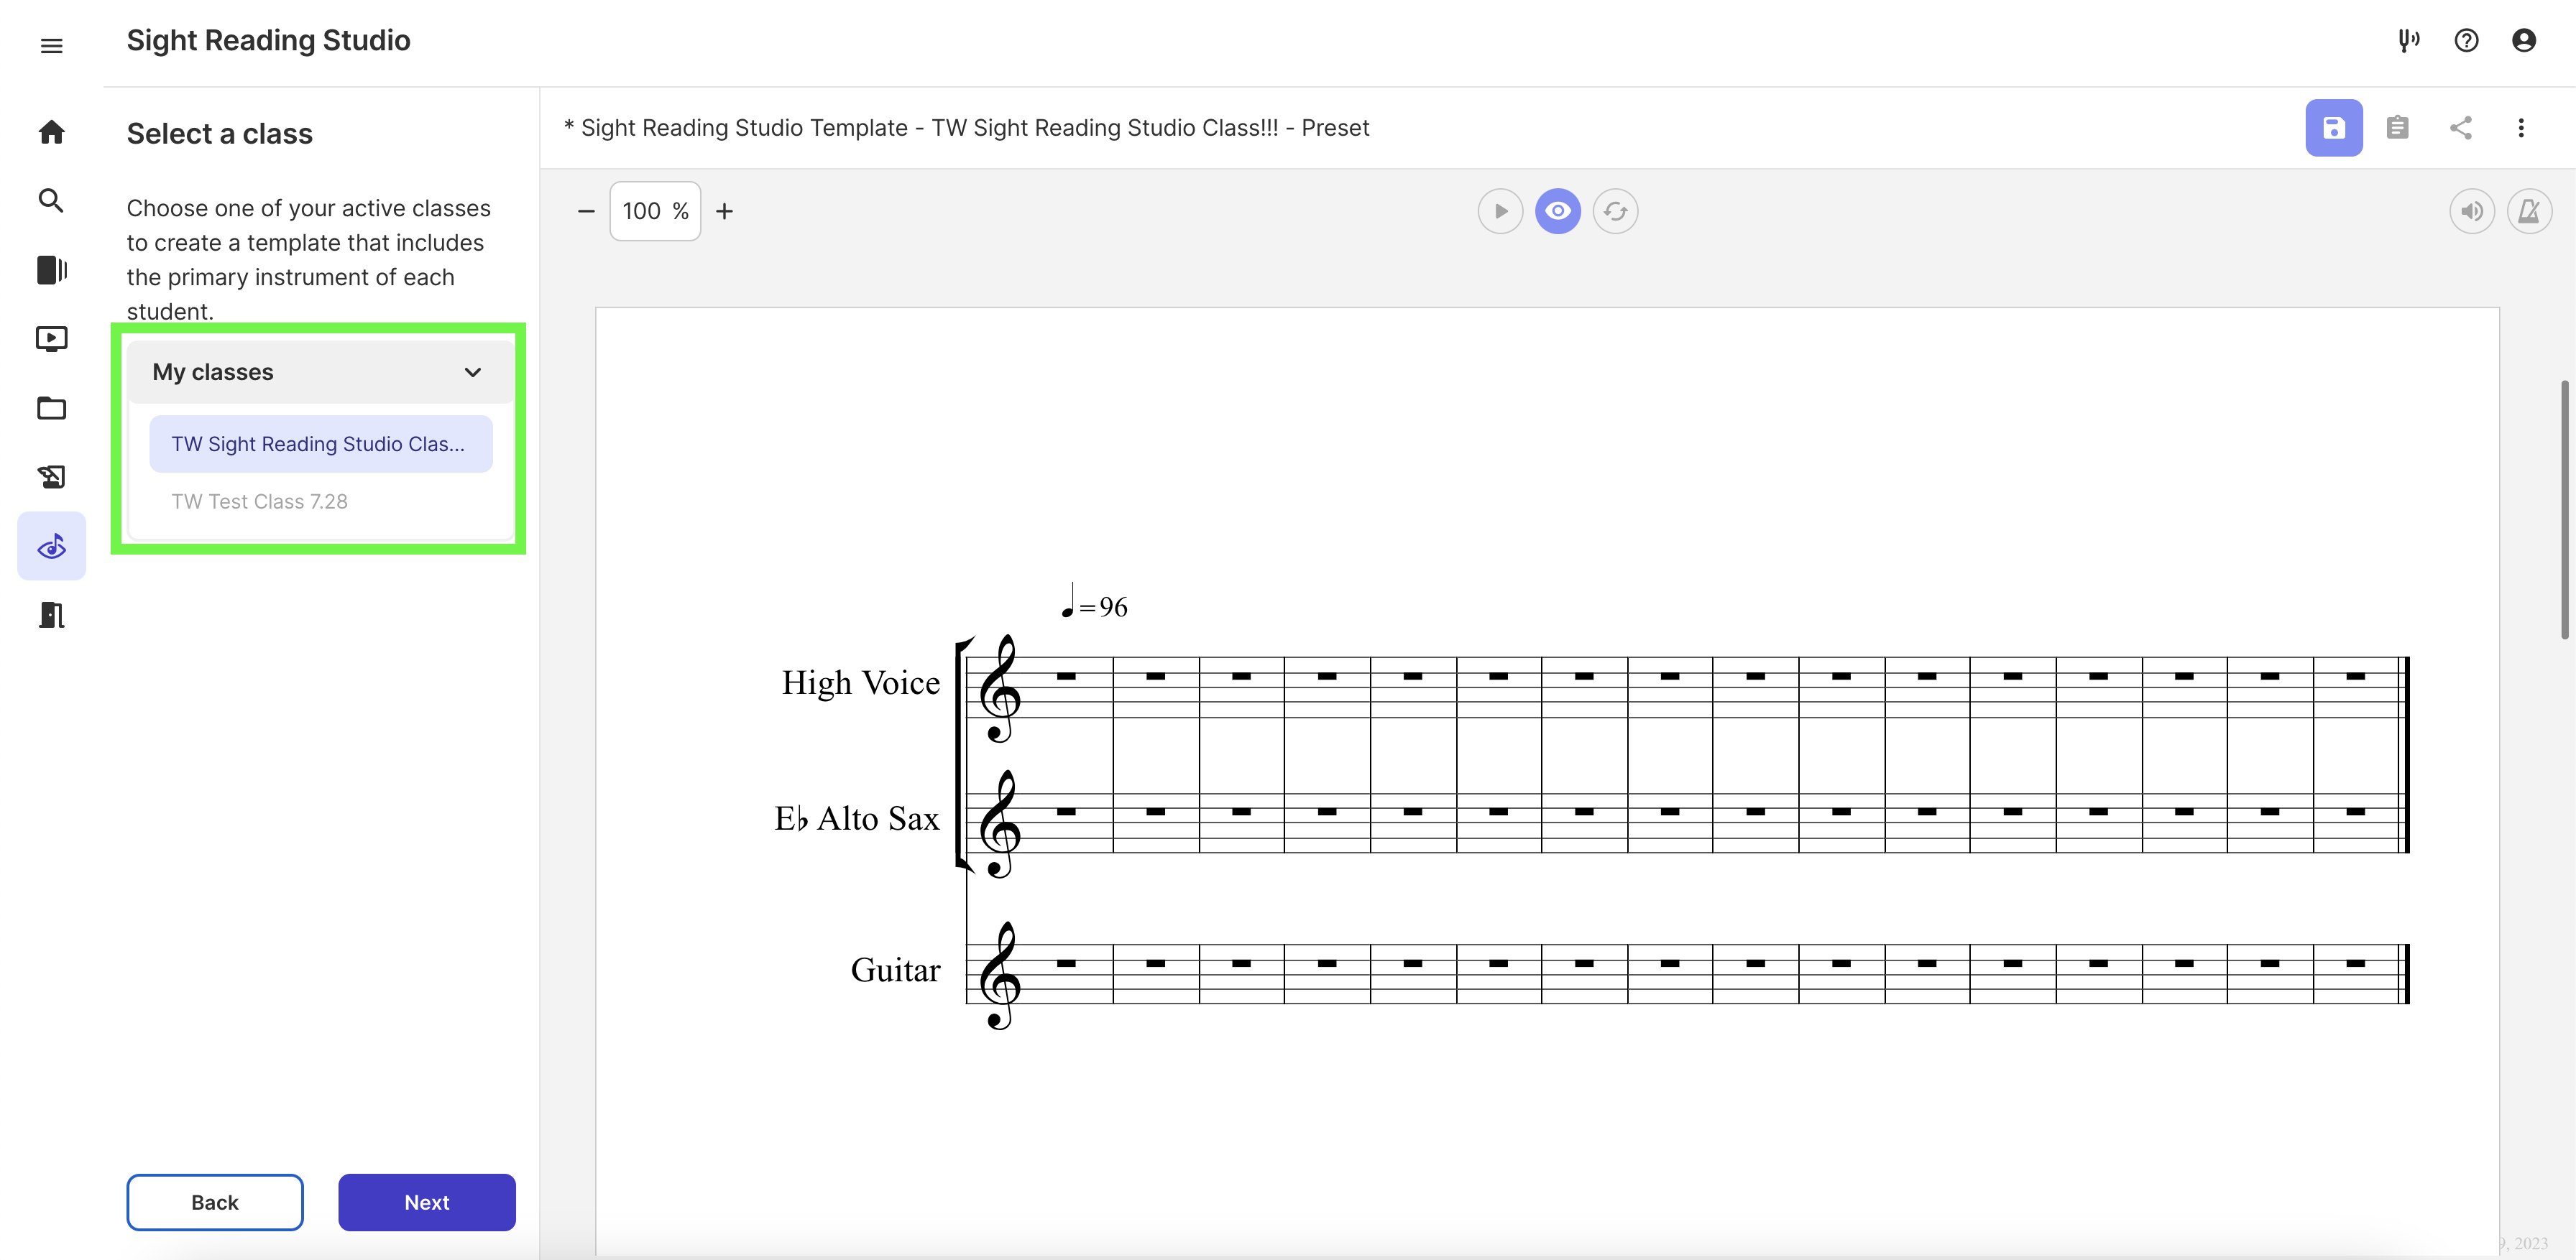The width and height of the screenshot is (2576, 1260).
Task: Open the search icon in sidebar
Action: click(51, 201)
